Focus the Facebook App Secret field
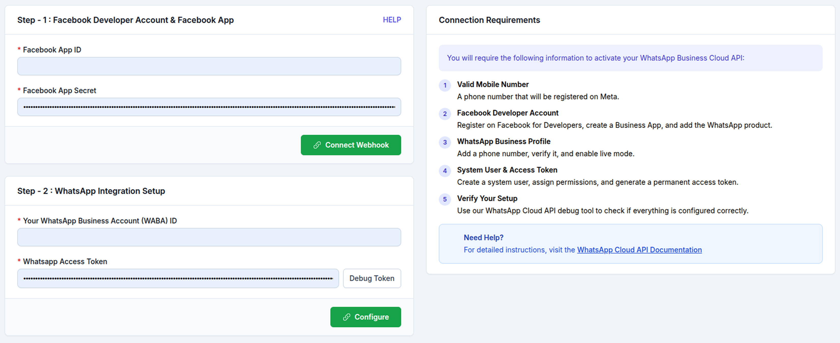The width and height of the screenshot is (840, 343). 209,107
